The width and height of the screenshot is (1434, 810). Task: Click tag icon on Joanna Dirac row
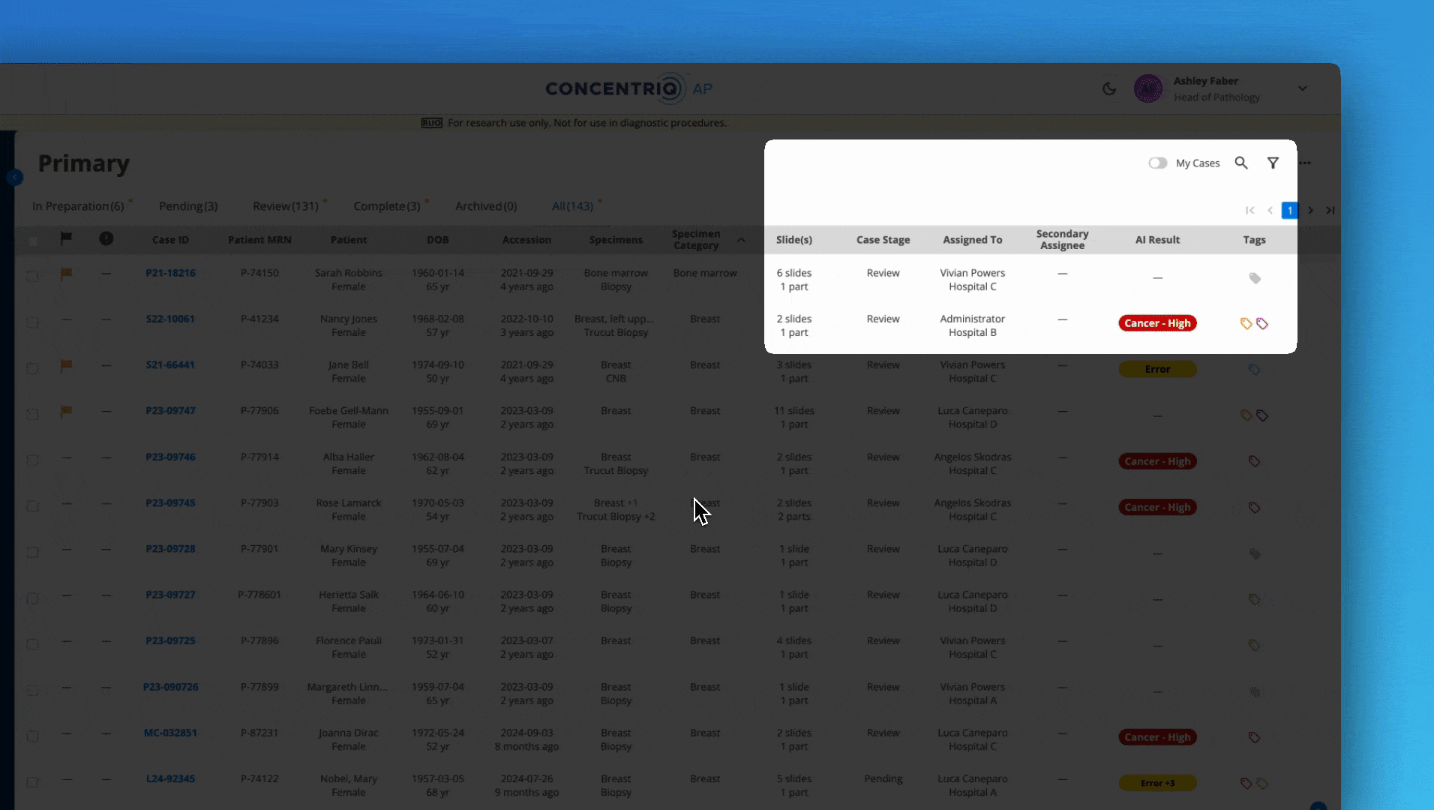tap(1254, 737)
